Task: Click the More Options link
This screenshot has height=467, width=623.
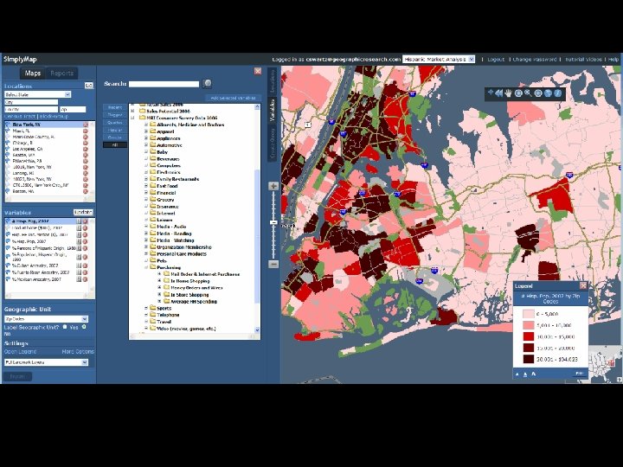Action: pyautogui.click(x=78, y=351)
